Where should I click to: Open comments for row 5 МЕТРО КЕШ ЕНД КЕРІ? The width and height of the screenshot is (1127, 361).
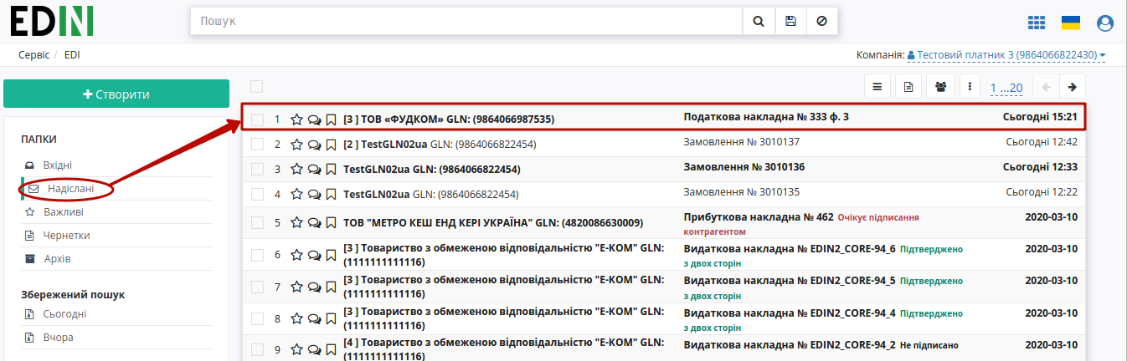click(314, 223)
